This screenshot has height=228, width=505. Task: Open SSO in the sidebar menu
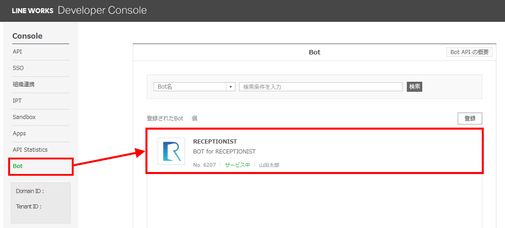[x=18, y=68]
